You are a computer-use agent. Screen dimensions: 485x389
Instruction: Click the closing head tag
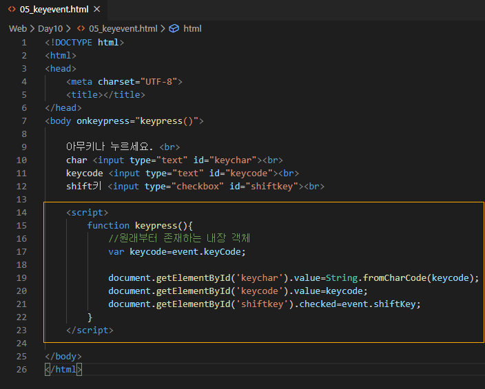63,108
